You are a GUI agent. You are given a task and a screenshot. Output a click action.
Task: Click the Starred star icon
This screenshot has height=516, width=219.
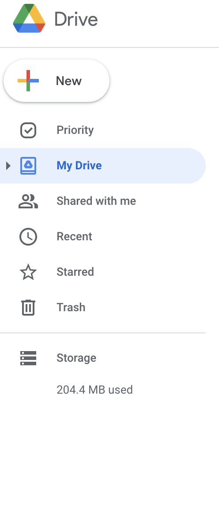(28, 272)
